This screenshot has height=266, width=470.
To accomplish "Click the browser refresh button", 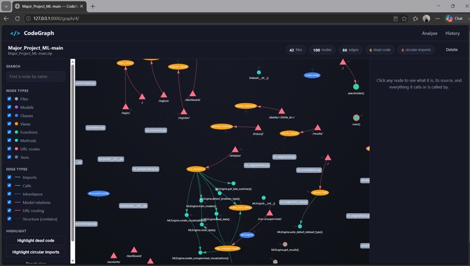I will tap(17, 19).
